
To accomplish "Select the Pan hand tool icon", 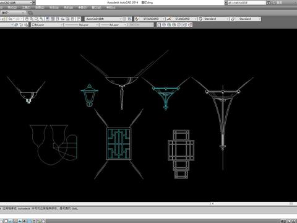I will click(x=27, y=19).
